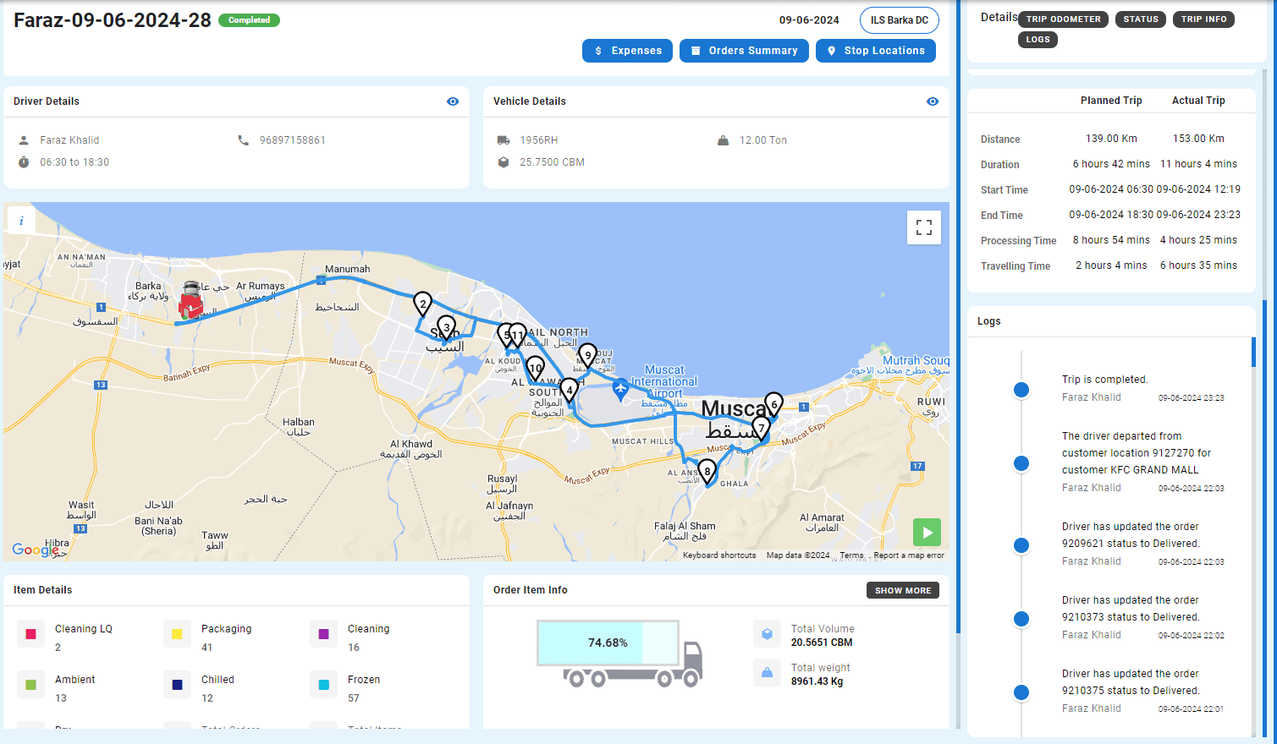Open the Expenses button
This screenshot has width=1277, height=744.
point(627,51)
